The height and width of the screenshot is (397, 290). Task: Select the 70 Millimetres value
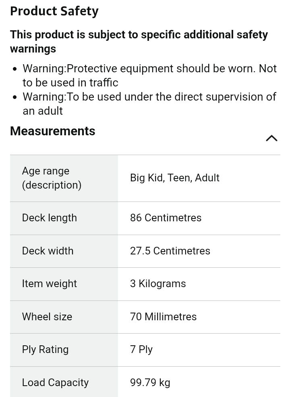pyautogui.click(x=163, y=317)
